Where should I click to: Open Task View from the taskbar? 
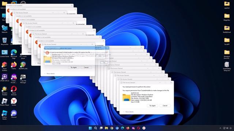click(x=101, y=128)
